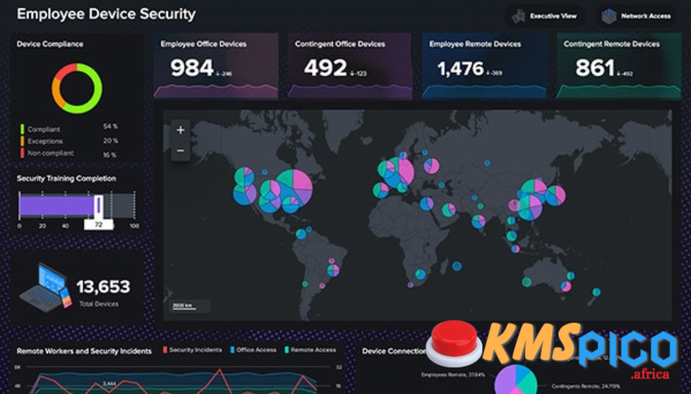Click the map bubble over New Zealand
Image resolution: width=691 pixels, height=394 pixels.
click(596, 292)
